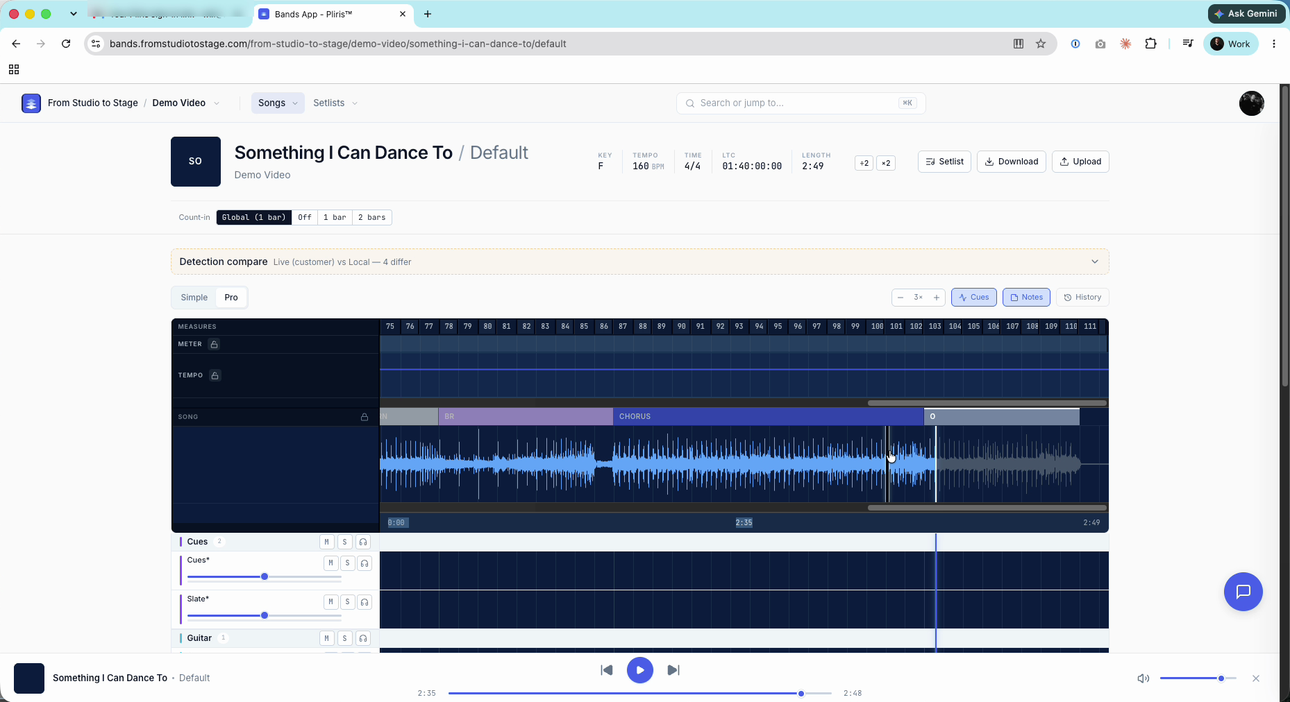
Task: Open the apps grid icon in the bookmarks bar
Action: 14,69
